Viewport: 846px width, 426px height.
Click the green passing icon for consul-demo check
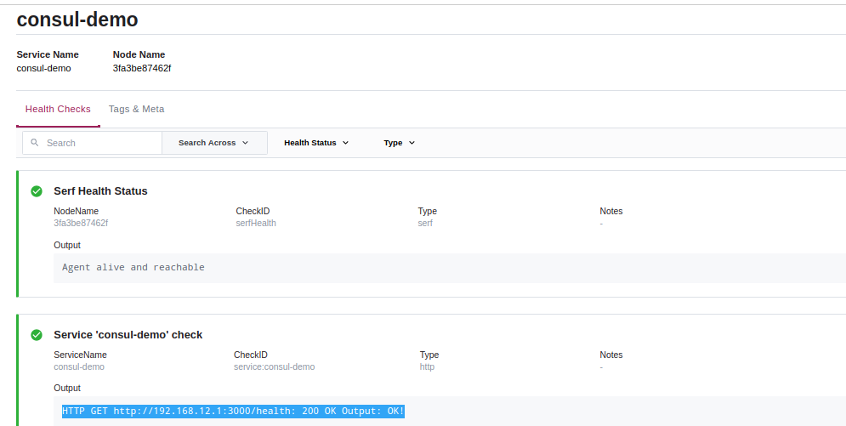click(x=37, y=335)
